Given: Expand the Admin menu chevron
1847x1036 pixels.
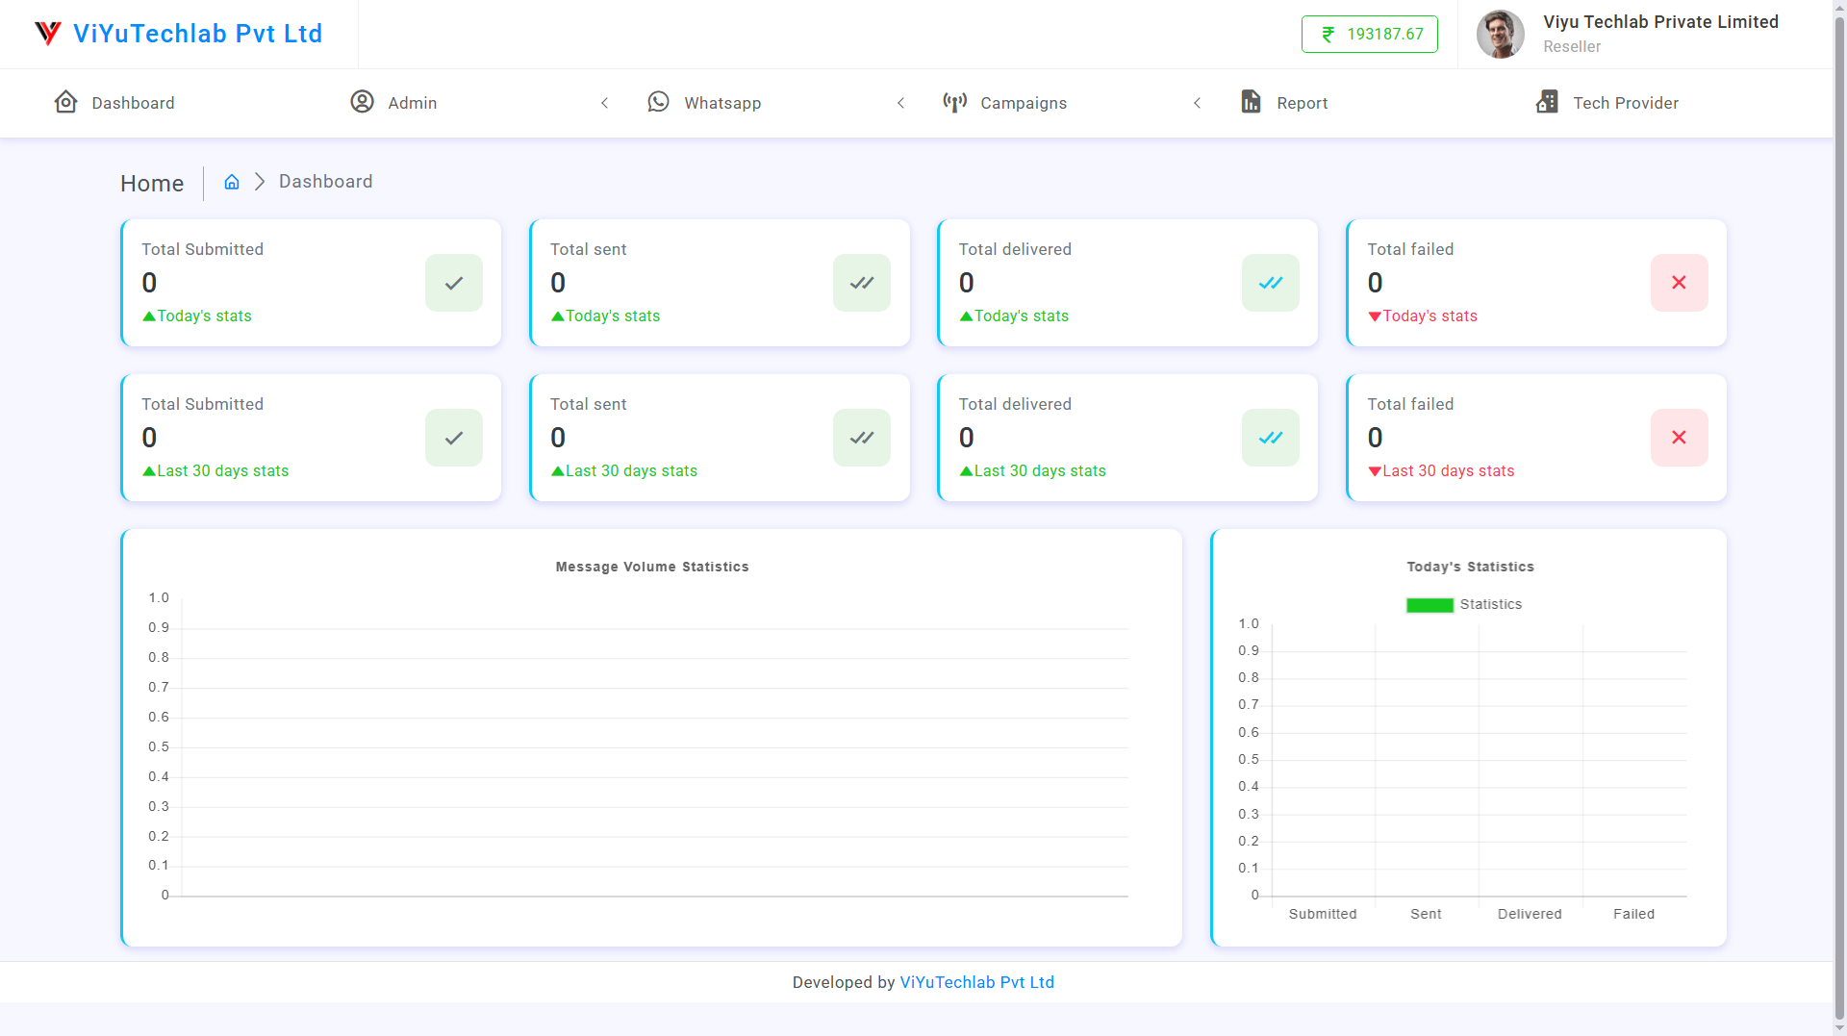Looking at the screenshot, I should point(604,103).
